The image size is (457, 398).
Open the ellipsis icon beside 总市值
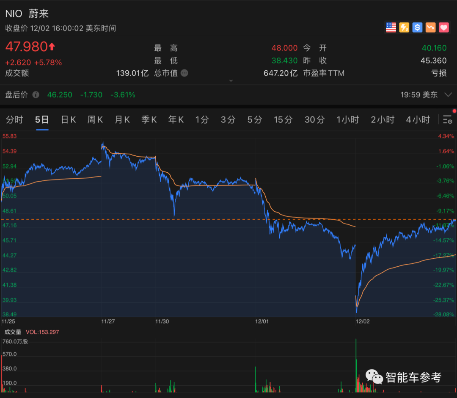184,73
